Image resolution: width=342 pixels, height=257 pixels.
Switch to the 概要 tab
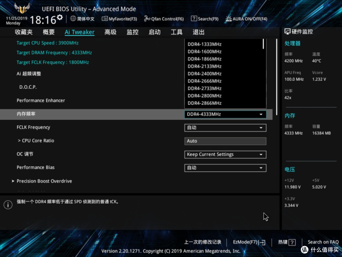[49, 32]
